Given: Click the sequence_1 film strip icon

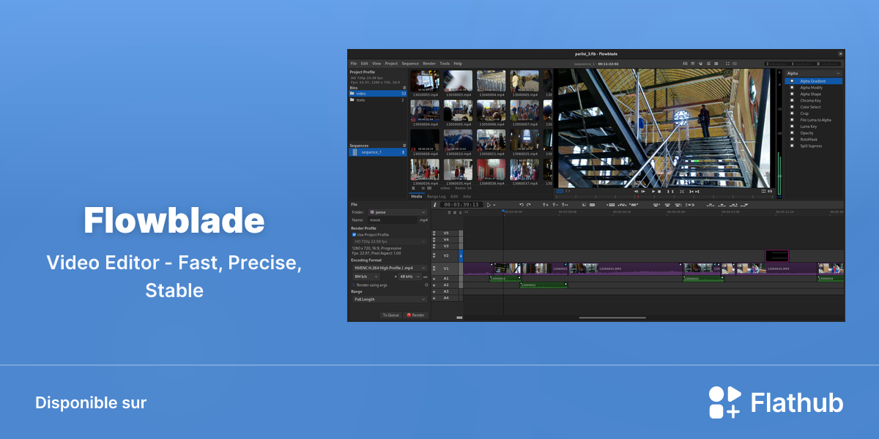Looking at the screenshot, I should (x=355, y=152).
